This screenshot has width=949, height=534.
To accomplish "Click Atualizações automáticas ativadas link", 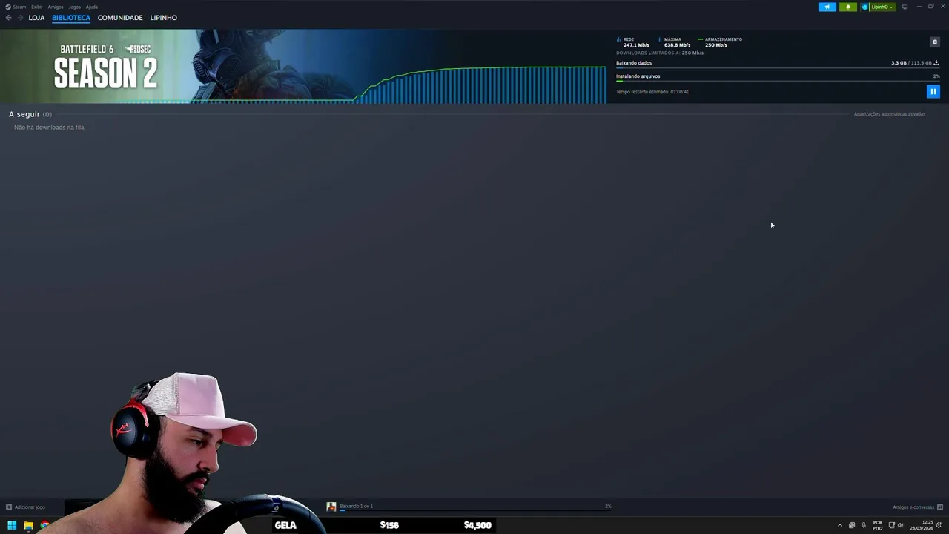I will (890, 114).
